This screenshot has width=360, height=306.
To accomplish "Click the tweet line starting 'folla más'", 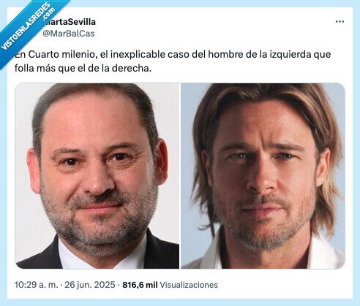I will 83,68.
